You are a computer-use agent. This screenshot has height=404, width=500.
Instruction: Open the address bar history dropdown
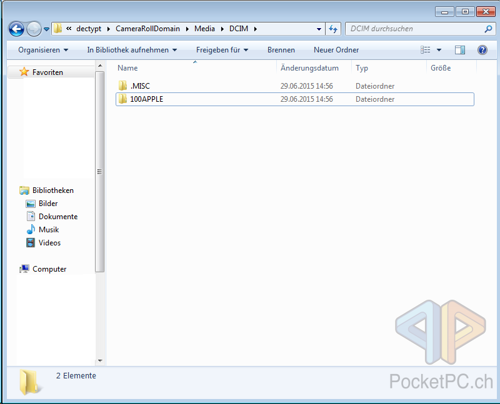click(x=319, y=29)
